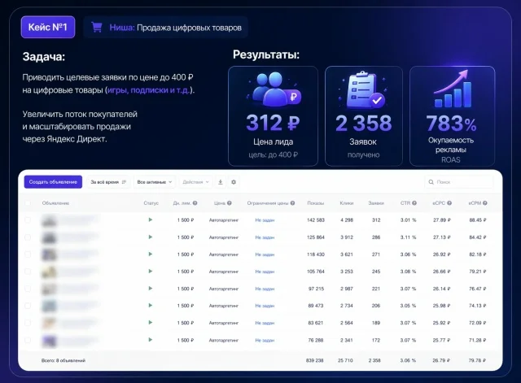Click the 3.11 % CTR cell
Image resolution: width=521 pixels, height=383 pixels.
[408, 237]
